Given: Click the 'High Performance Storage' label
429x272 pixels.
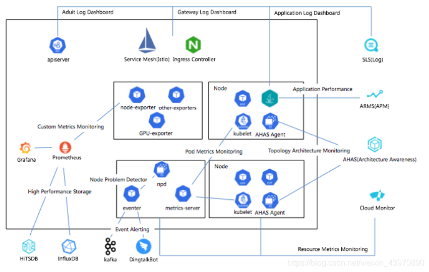Looking at the screenshot, I should coord(59,191).
